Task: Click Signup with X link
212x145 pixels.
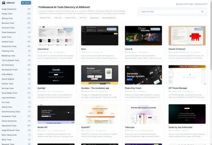Action: click(x=201, y=4)
